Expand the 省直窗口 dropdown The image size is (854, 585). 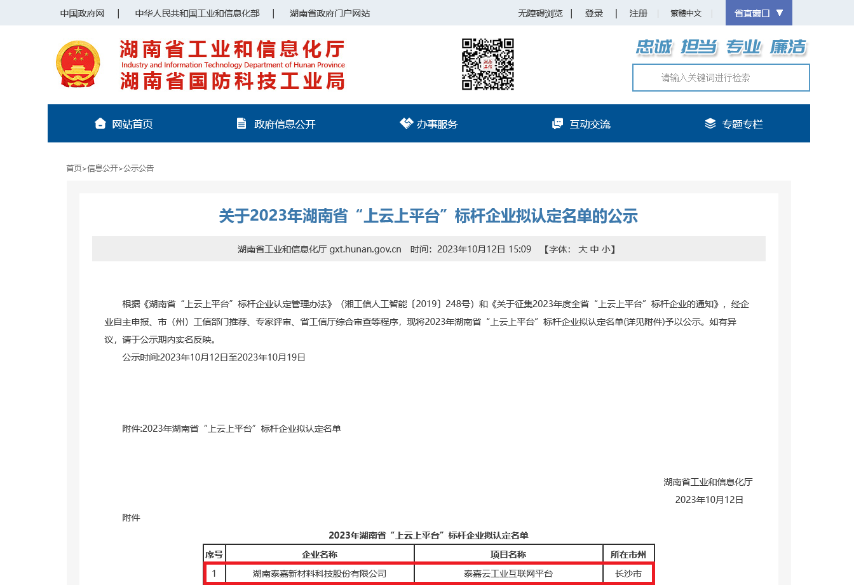(758, 13)
